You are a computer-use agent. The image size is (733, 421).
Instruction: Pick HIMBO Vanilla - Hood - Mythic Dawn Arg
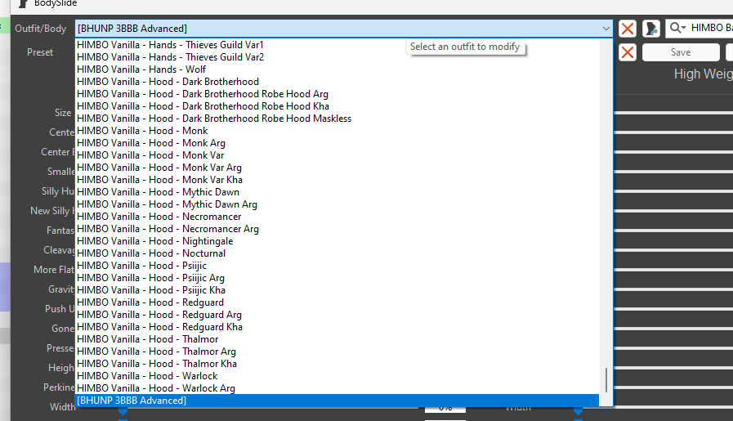point(337,204)
